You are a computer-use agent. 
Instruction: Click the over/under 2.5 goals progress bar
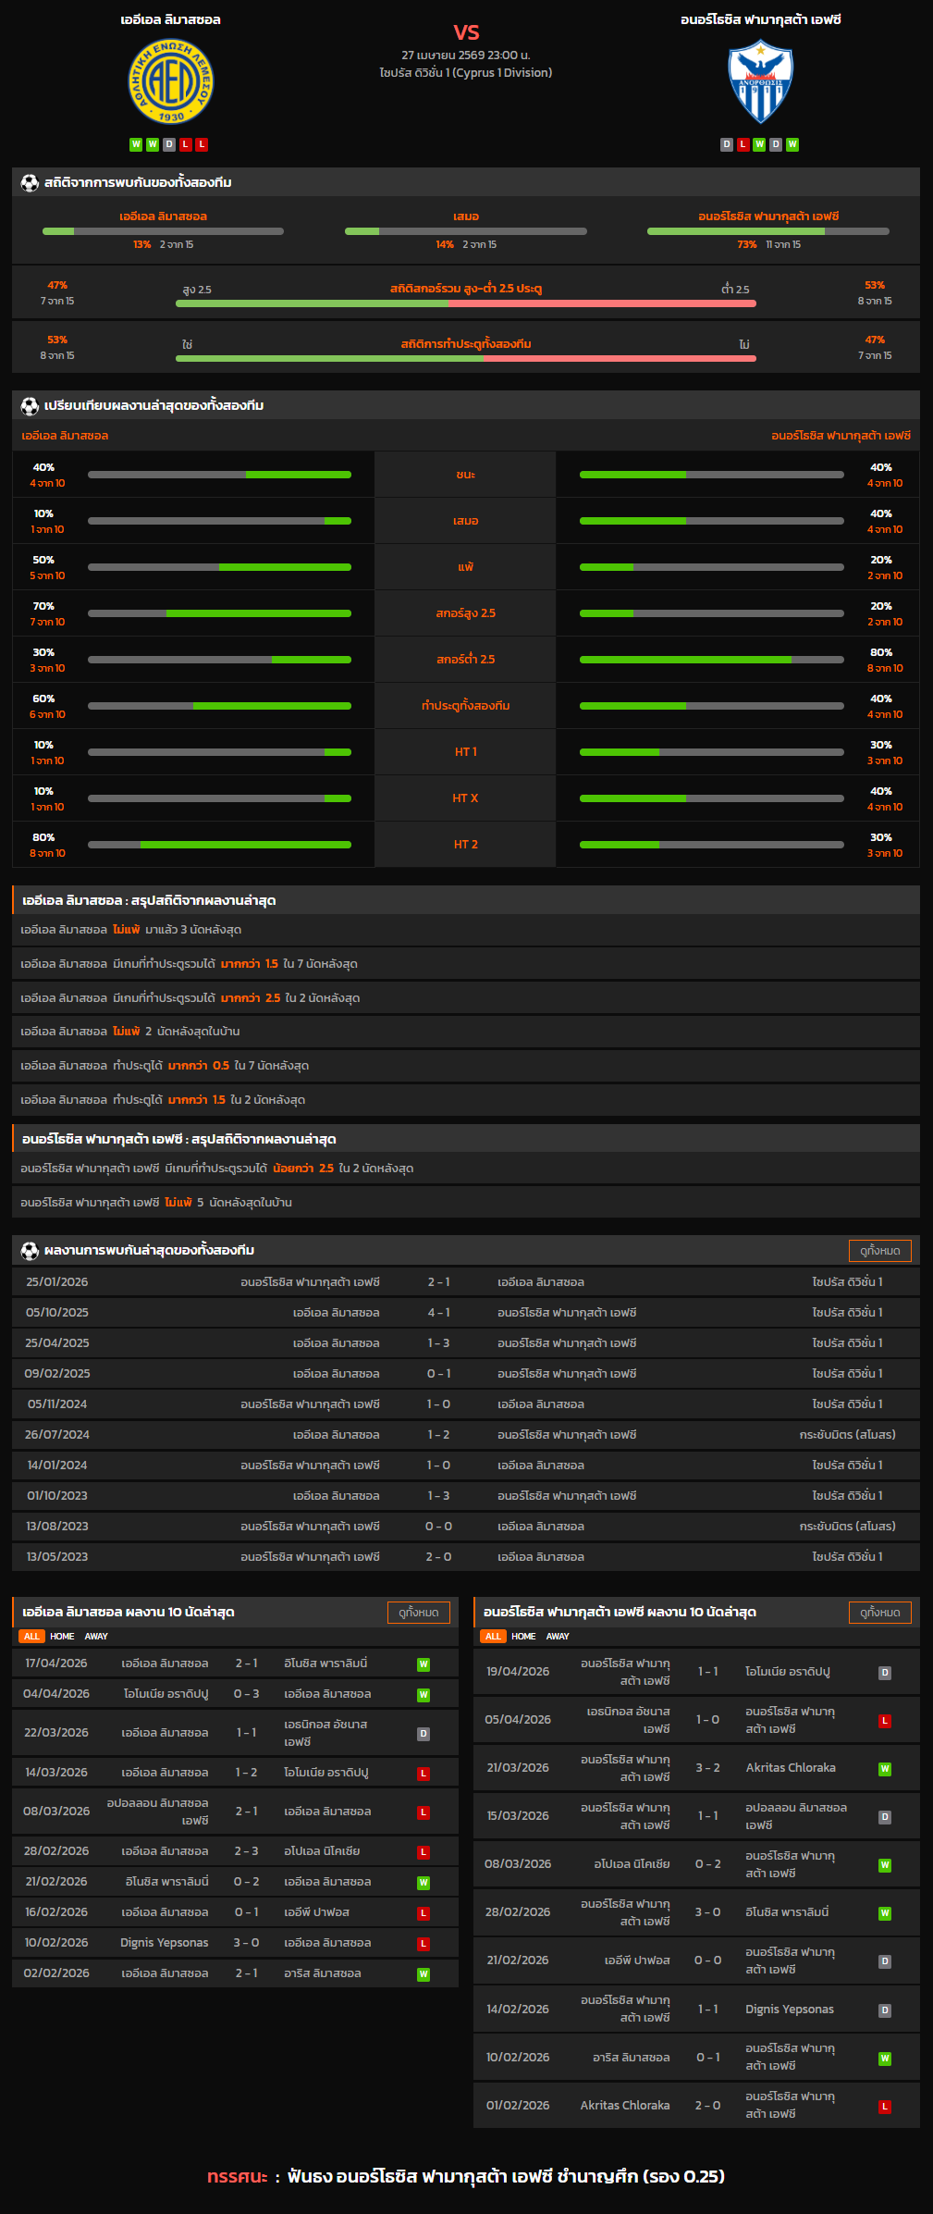(x=466, y=303)
